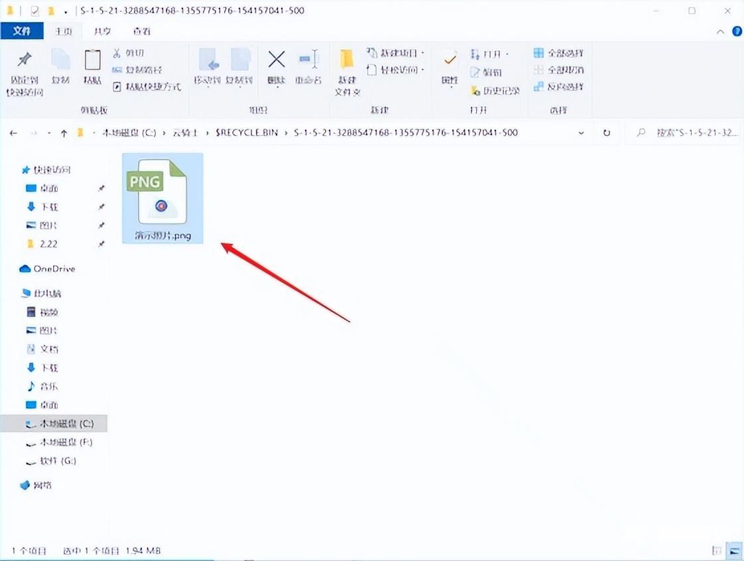Screen dimensions: 744x561
Task: Expand the Easy access (轻松访问) menu
Action: (x=396, y=70)
